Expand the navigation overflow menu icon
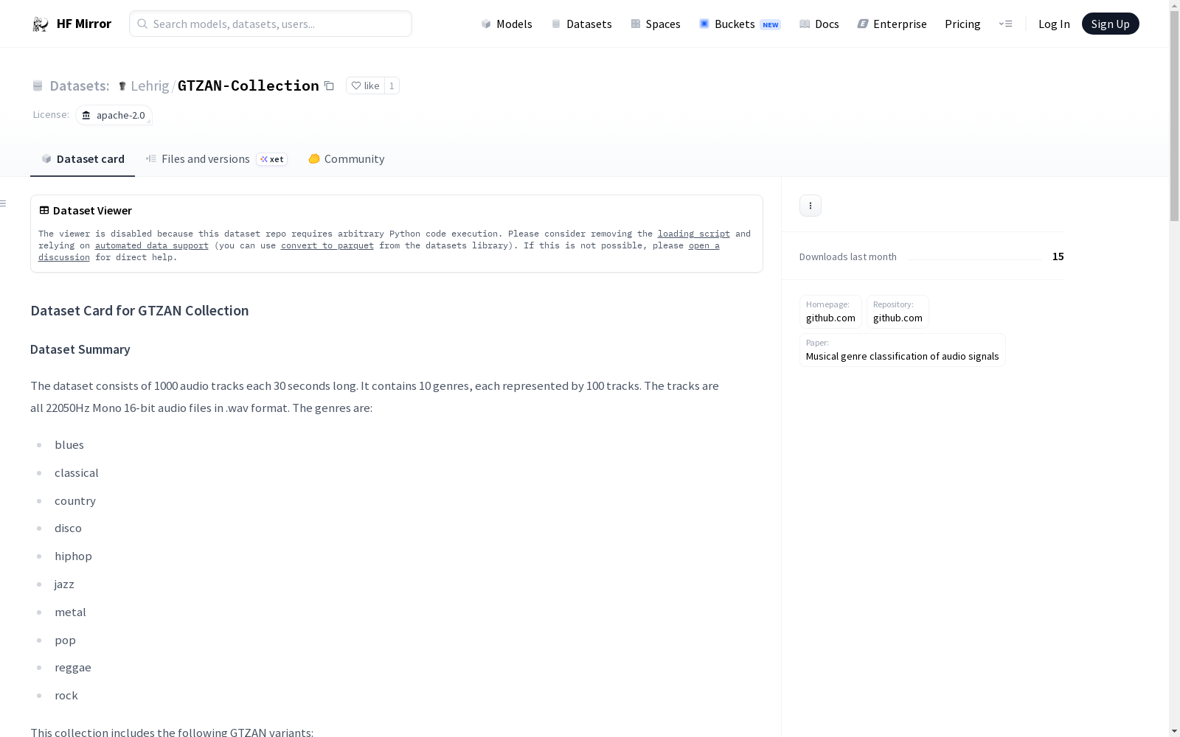Image resolution: width=1180 pixels, height=737 pixels. click(x=1005, y=24)
